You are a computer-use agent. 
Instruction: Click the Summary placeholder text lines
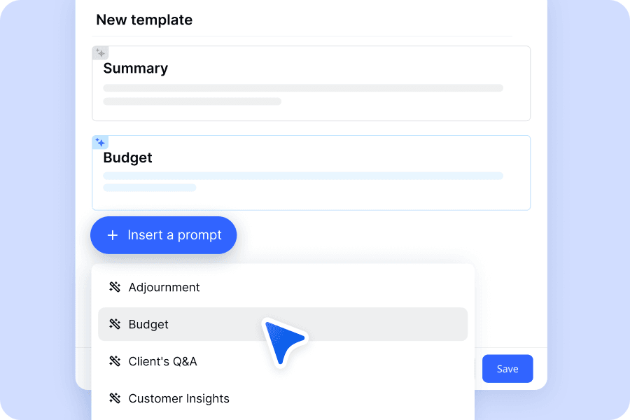(x=303, y=95)
